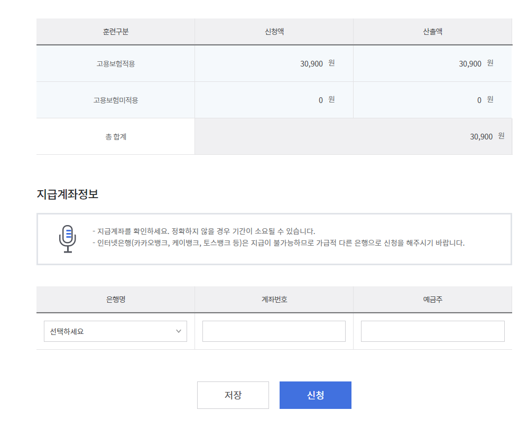Click the 예금주 input field

[x=433, y=331]
